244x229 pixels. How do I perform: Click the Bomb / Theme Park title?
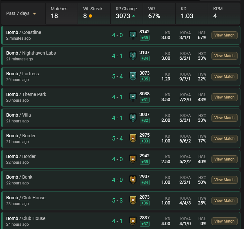point(26,94)
